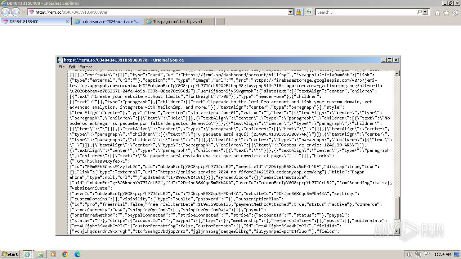Open the search provider dropdown arrow

tap(425, 12)
